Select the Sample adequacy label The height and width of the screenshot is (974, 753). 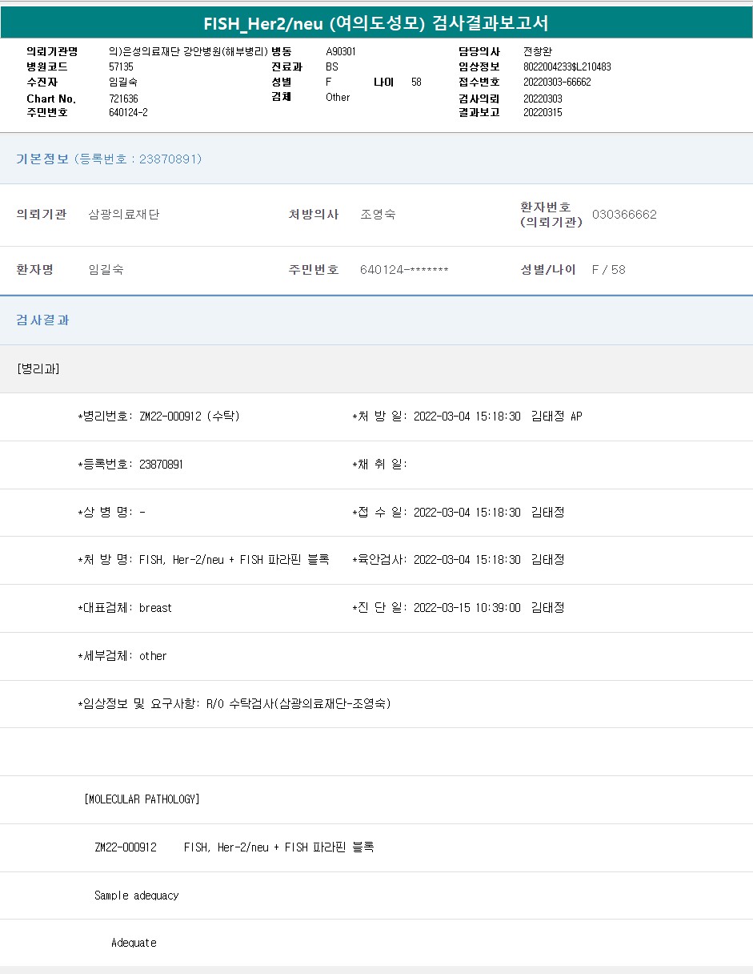coord(136,896)
